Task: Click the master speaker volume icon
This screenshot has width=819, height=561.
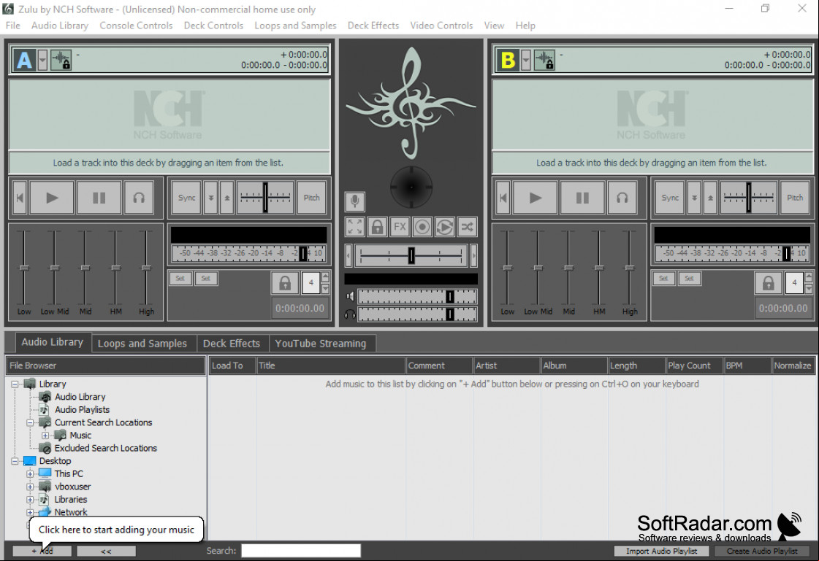Action: pyautogui.click(x=351, y=297)
